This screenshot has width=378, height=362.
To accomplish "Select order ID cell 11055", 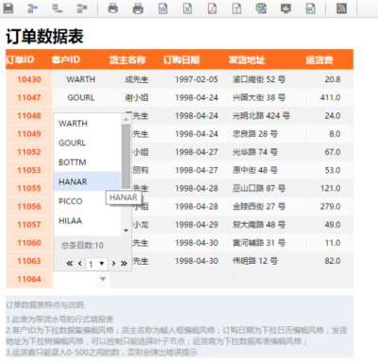I will click(29, 188).
